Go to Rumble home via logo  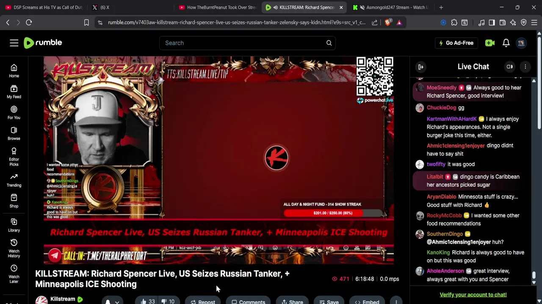(x=43, y=43)
